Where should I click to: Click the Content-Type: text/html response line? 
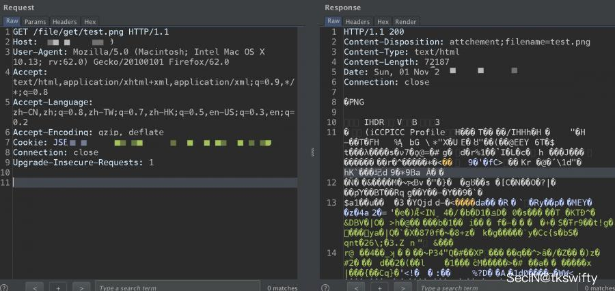(402, 52)
